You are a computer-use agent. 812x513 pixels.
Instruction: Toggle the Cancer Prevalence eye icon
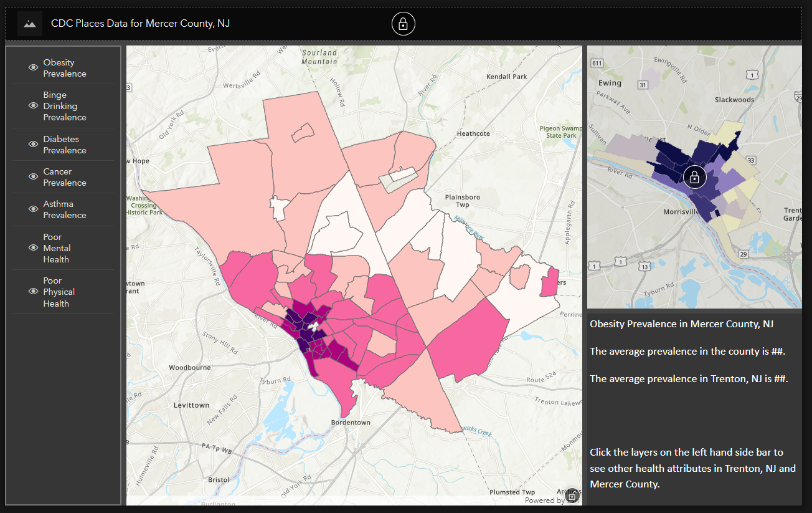[x=32, y=176]
